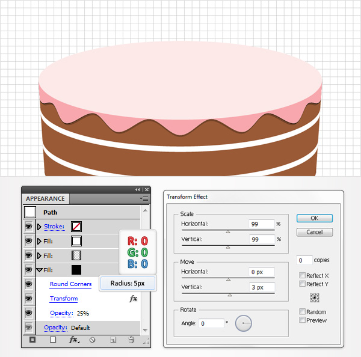Collapse the Appearance panel with double-arrow icon
The width and height of the screenshot is (361, 357).
point(137,189)
